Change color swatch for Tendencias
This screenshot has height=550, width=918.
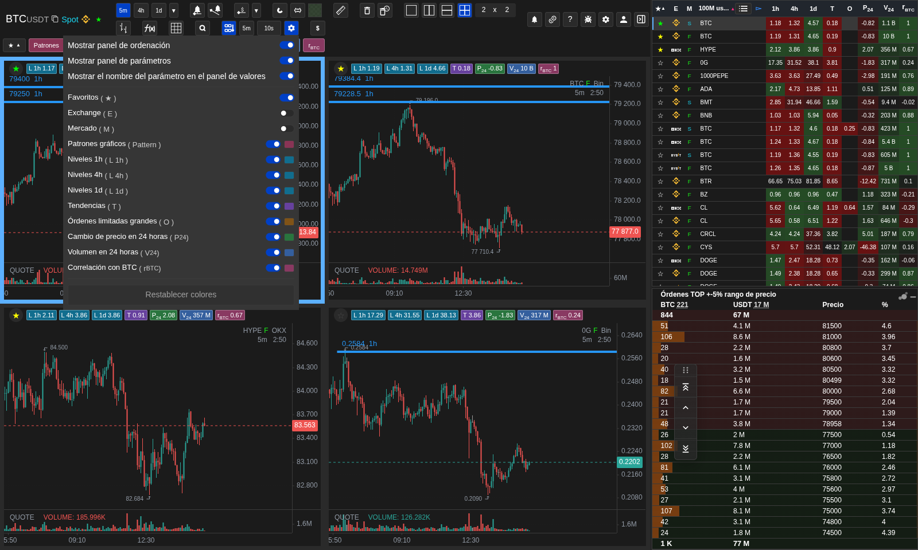point(289,206)
